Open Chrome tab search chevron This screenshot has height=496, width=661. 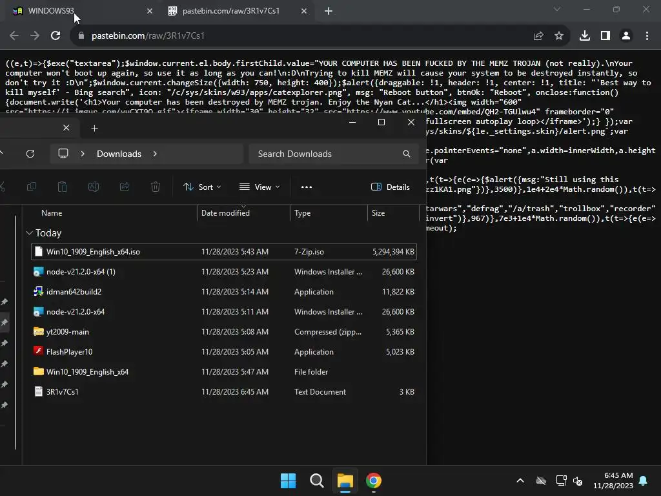557,9
